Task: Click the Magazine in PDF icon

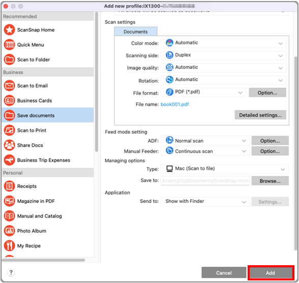Action: coord(9,201)
